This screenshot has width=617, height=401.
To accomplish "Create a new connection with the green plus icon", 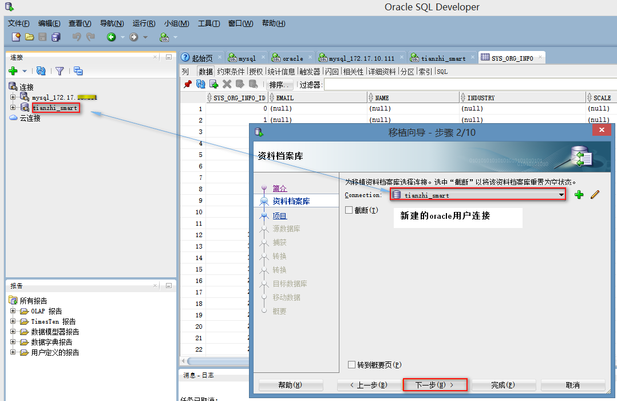I will tap(13, 71).
